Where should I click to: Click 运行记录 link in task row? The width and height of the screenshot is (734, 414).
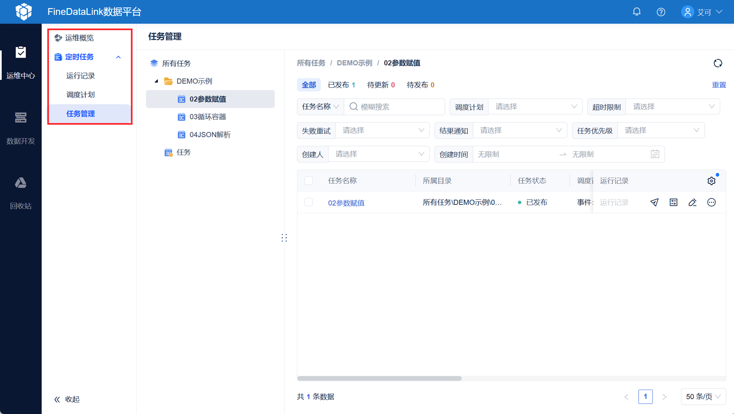(614, 203)
